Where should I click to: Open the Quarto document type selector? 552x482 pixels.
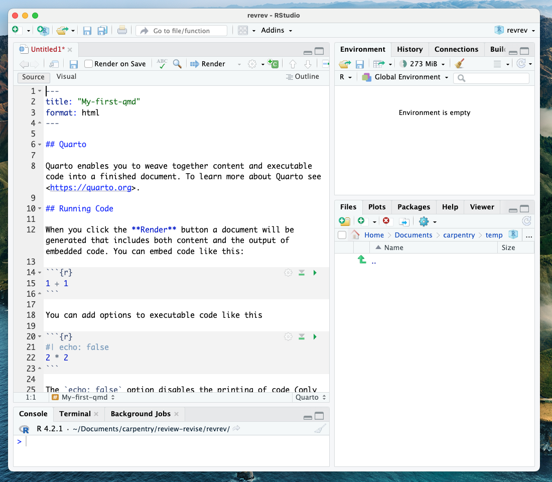pyautogui.click(x=311, y=398)
